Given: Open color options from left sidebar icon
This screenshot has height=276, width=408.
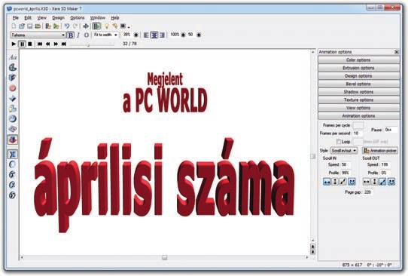Looking at the screenshot, I should tap(13, 68).
